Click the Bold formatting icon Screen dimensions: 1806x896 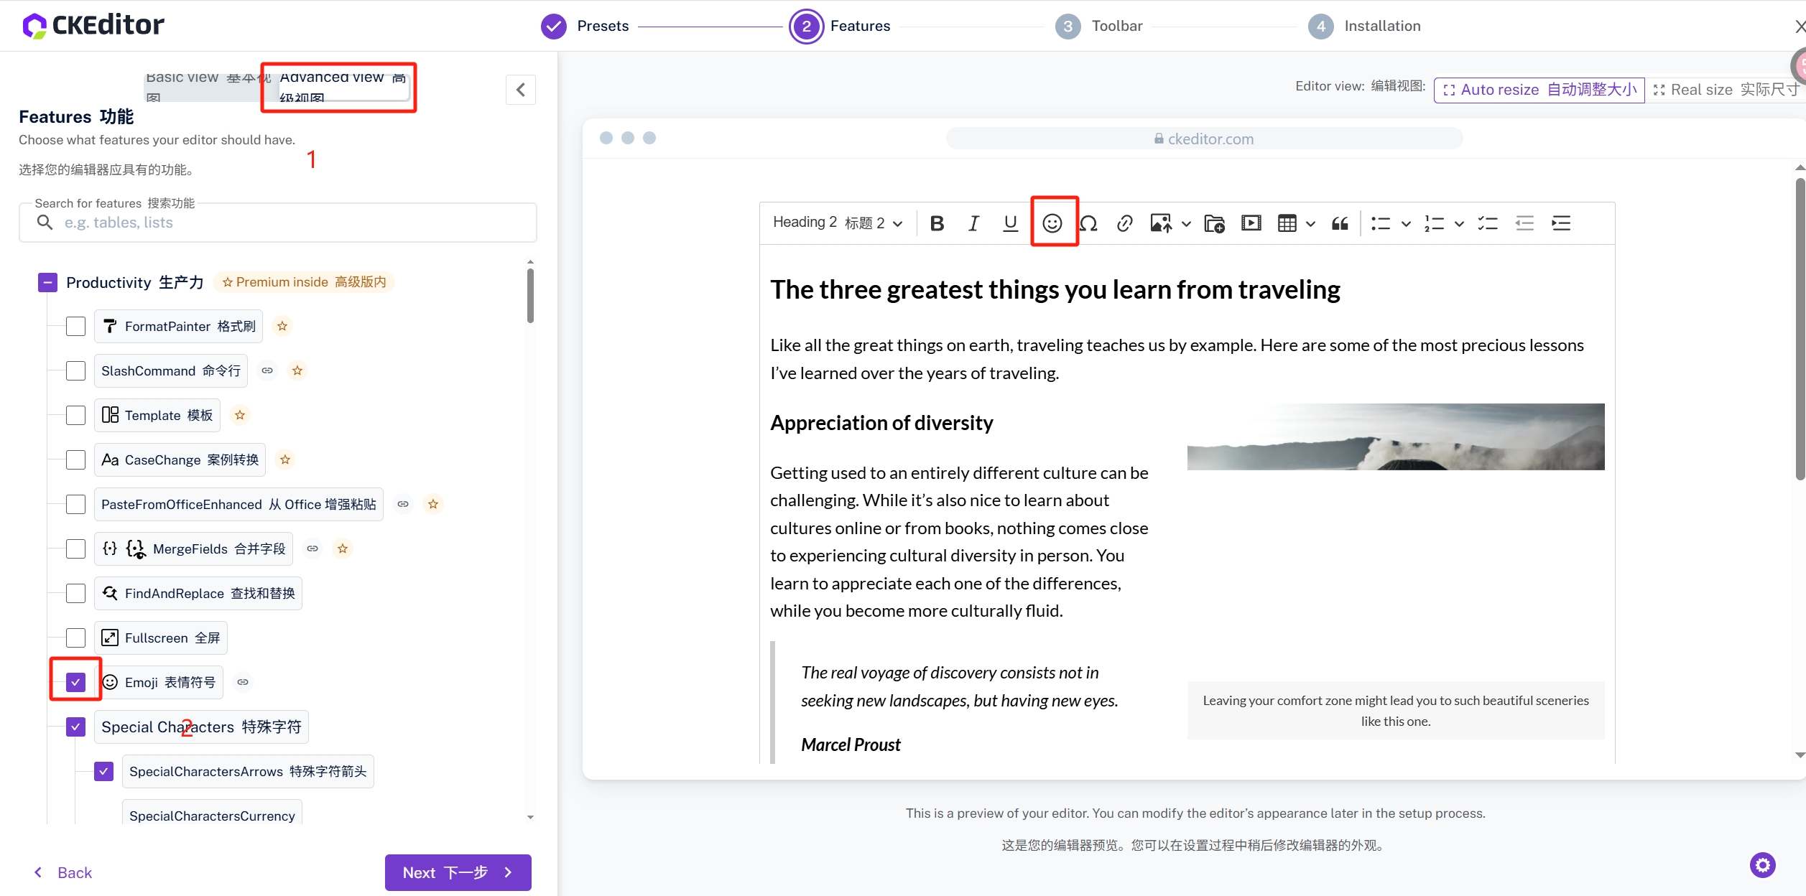[x=937, y=223]
